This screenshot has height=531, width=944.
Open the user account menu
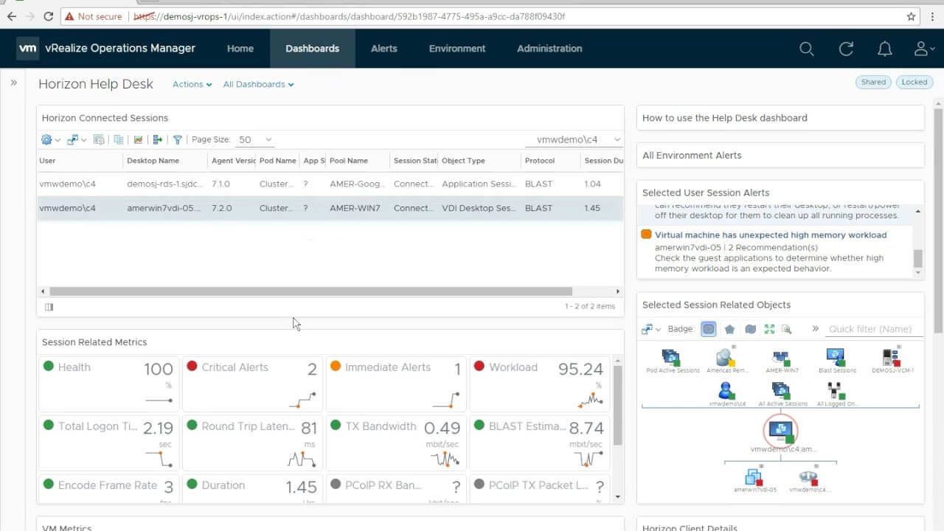click(923, 49)
